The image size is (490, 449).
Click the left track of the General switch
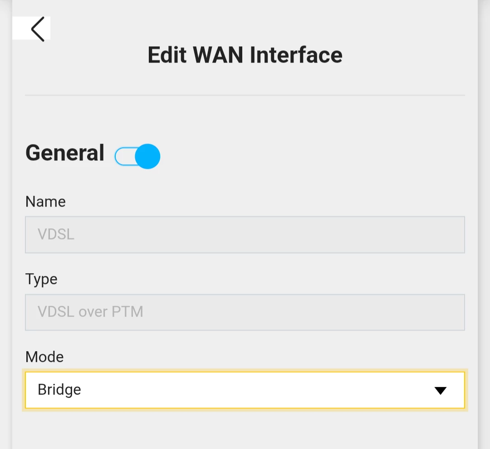point(123,157)
